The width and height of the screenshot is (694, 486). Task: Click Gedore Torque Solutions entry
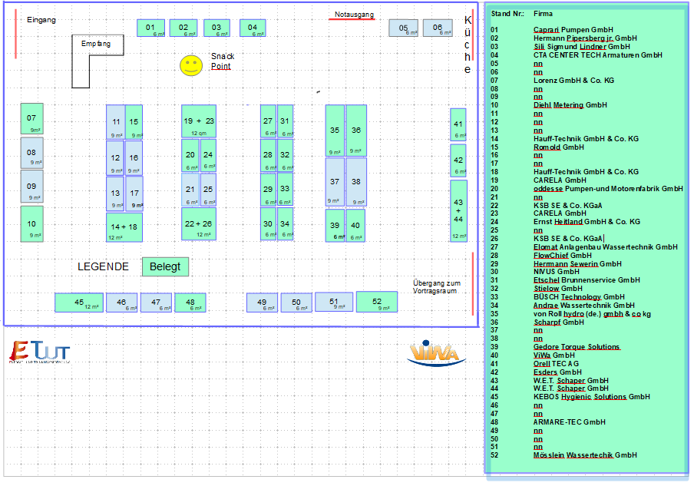[577, 347]
